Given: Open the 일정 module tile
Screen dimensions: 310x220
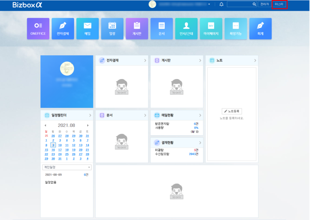Looking at the screenshot, I should point(112,29).
